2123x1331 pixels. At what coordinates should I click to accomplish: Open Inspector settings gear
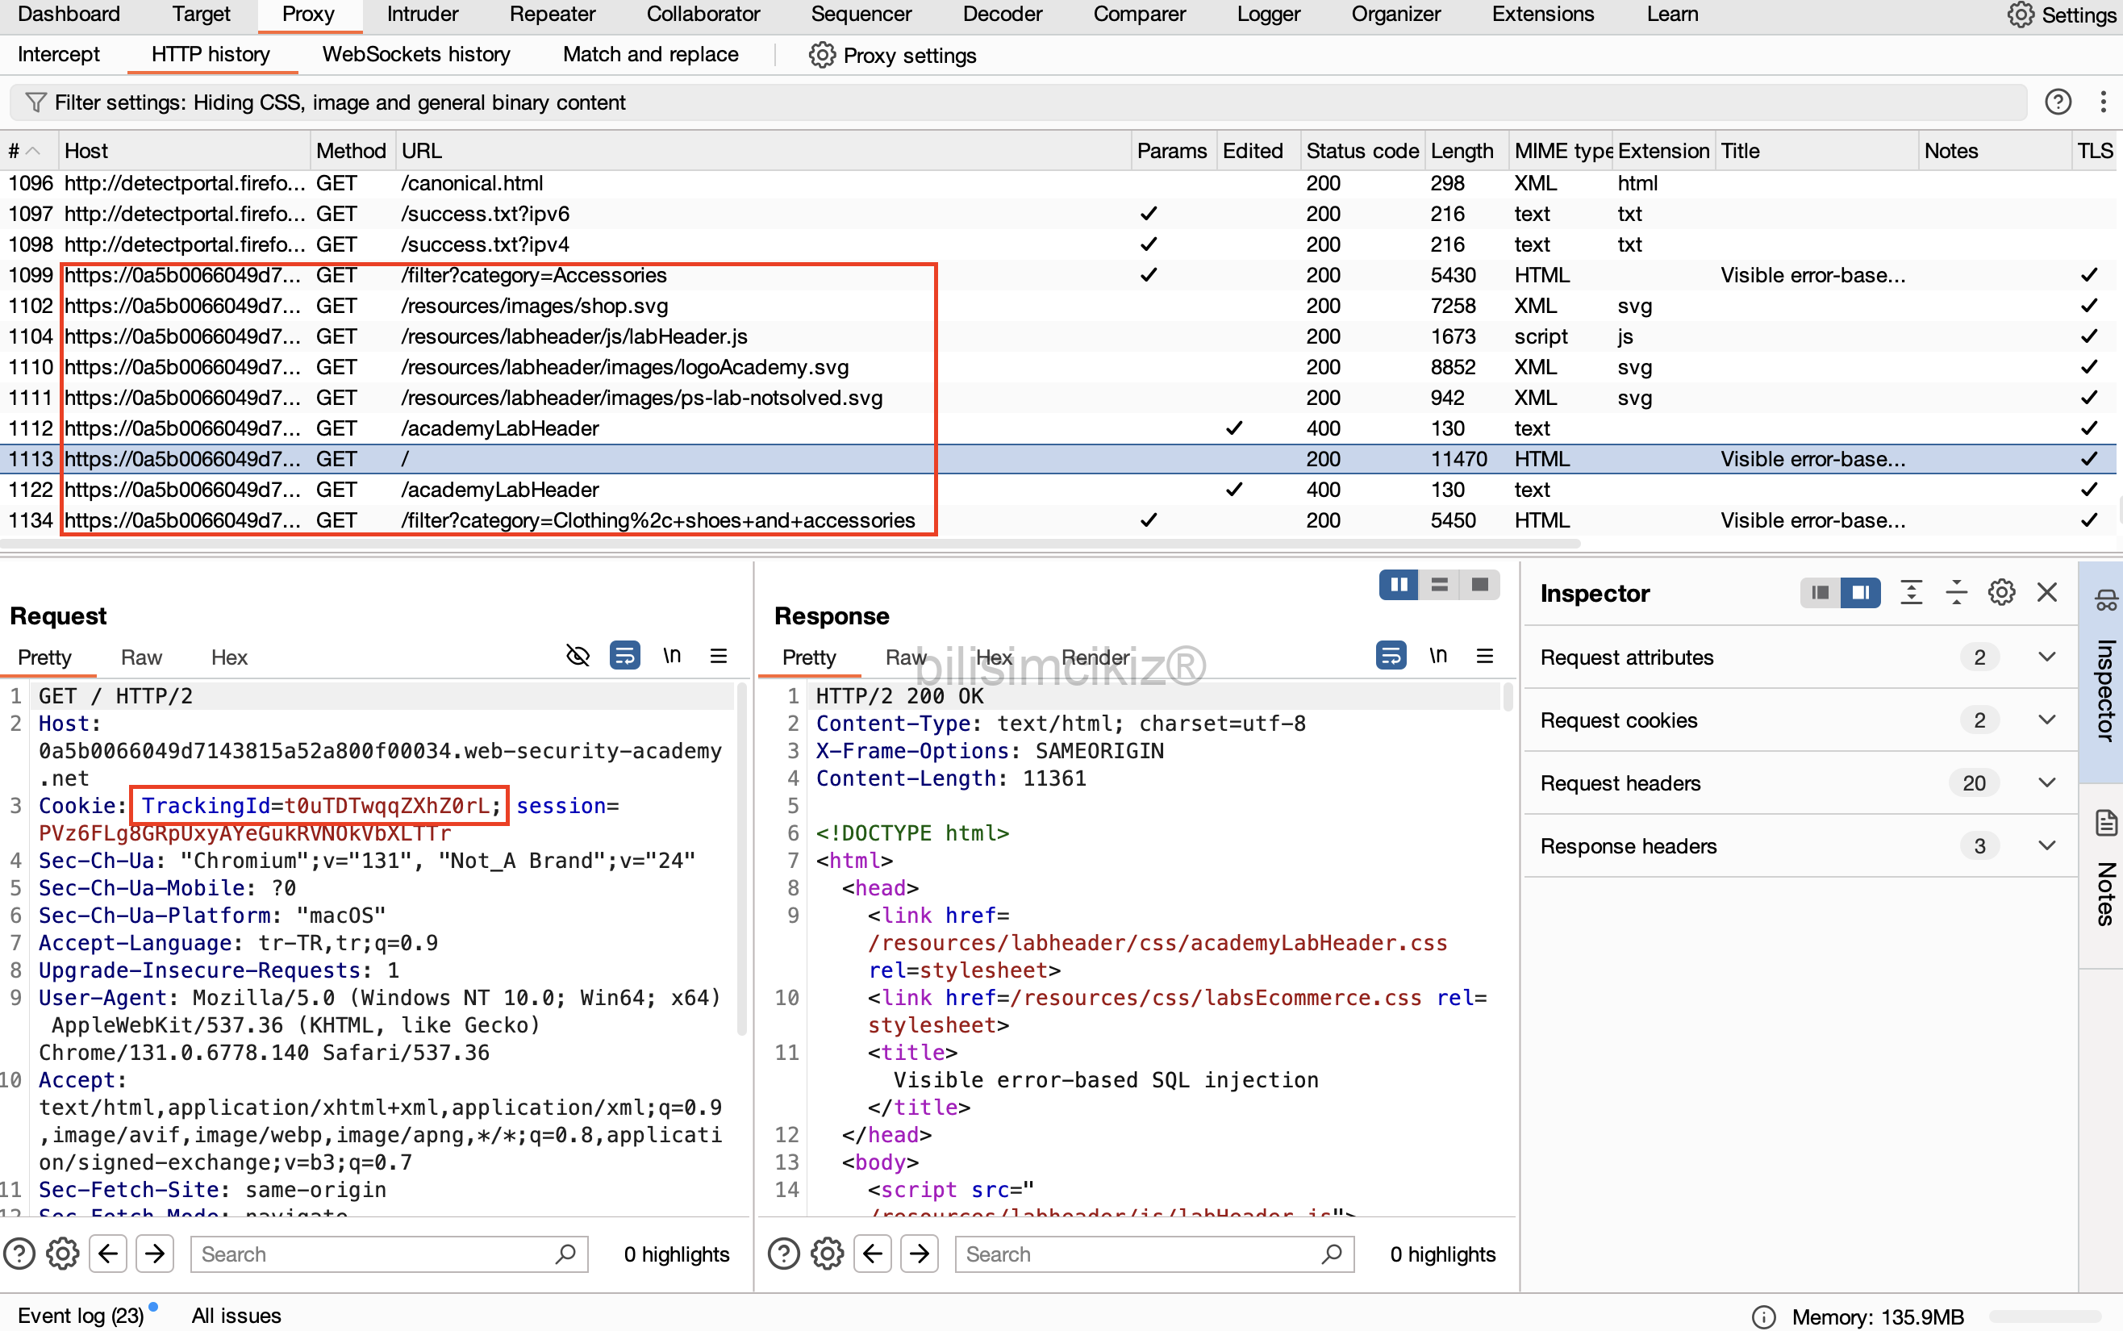pos(2000,592)
